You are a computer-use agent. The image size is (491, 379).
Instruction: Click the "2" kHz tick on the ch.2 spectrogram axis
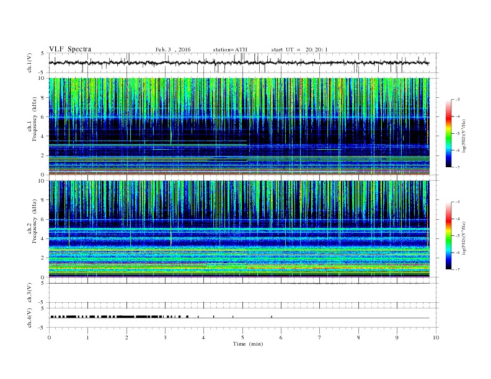pos(43,258)
